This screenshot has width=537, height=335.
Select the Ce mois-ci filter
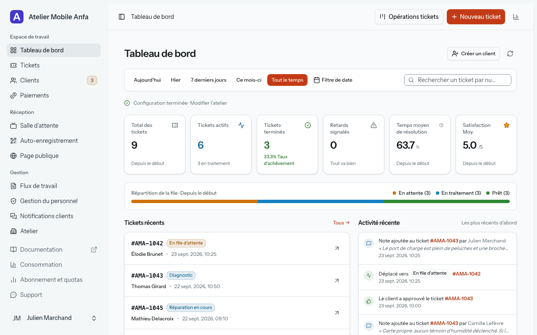(249, 80)
